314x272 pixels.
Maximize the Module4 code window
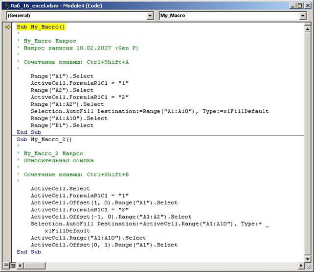click(300, 5)
